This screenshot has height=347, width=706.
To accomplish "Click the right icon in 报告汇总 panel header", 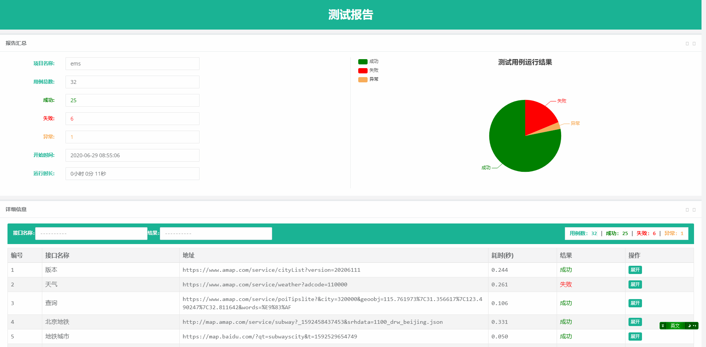I will tap(694, 43).
